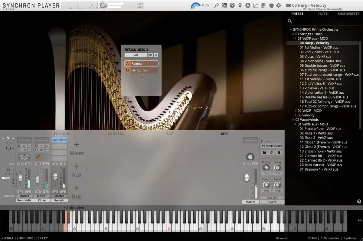Collapse the 02 Woodwinds tree node

pyautogui.click(x=293, y=119)
